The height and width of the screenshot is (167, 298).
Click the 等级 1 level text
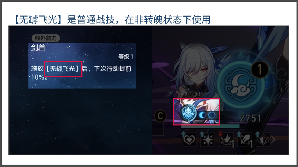(126, 56)
